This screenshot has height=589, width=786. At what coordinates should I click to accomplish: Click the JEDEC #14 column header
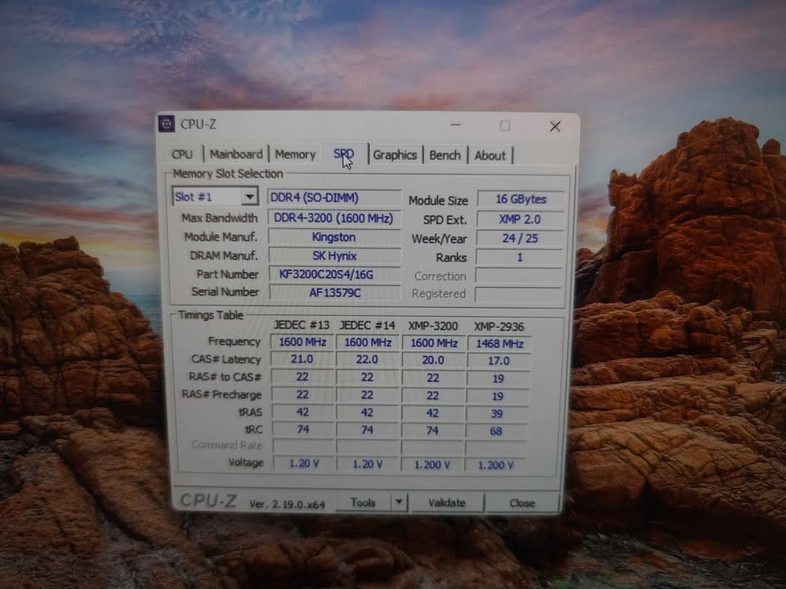tap(368, 326)
